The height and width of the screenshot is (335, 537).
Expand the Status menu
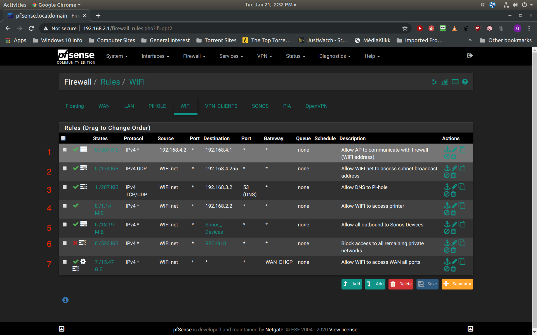(296, 56)
